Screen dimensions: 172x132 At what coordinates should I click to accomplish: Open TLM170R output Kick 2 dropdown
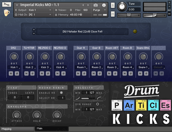pos(29,67)
